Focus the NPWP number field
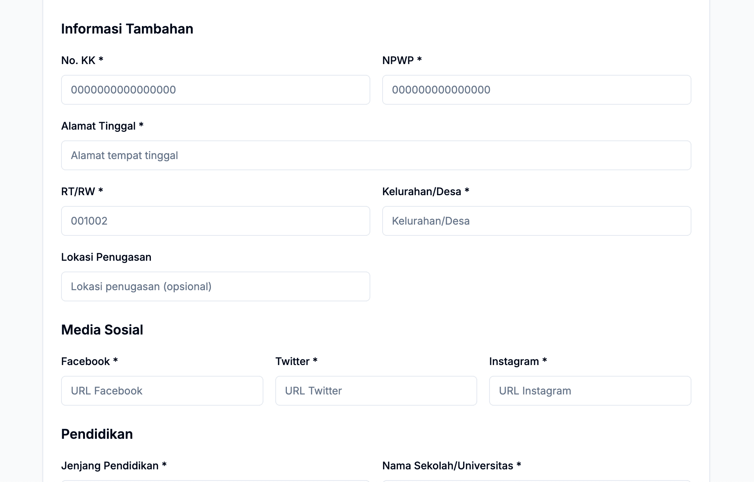Image resolution: width=754 pixels, height=482 pixels. (536, 90)
